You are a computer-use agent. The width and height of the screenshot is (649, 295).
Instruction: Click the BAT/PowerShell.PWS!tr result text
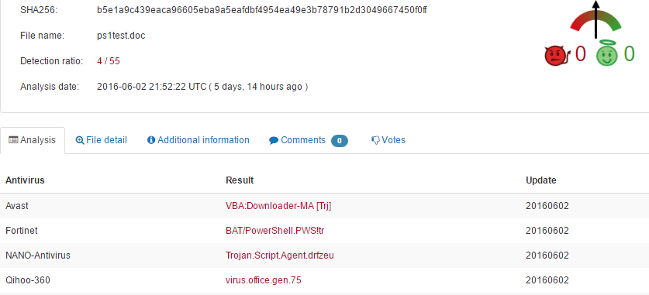coord(274,231)
